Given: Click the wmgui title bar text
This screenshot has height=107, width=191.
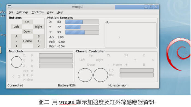Looking at the screenshot, I should pos(78,7).
